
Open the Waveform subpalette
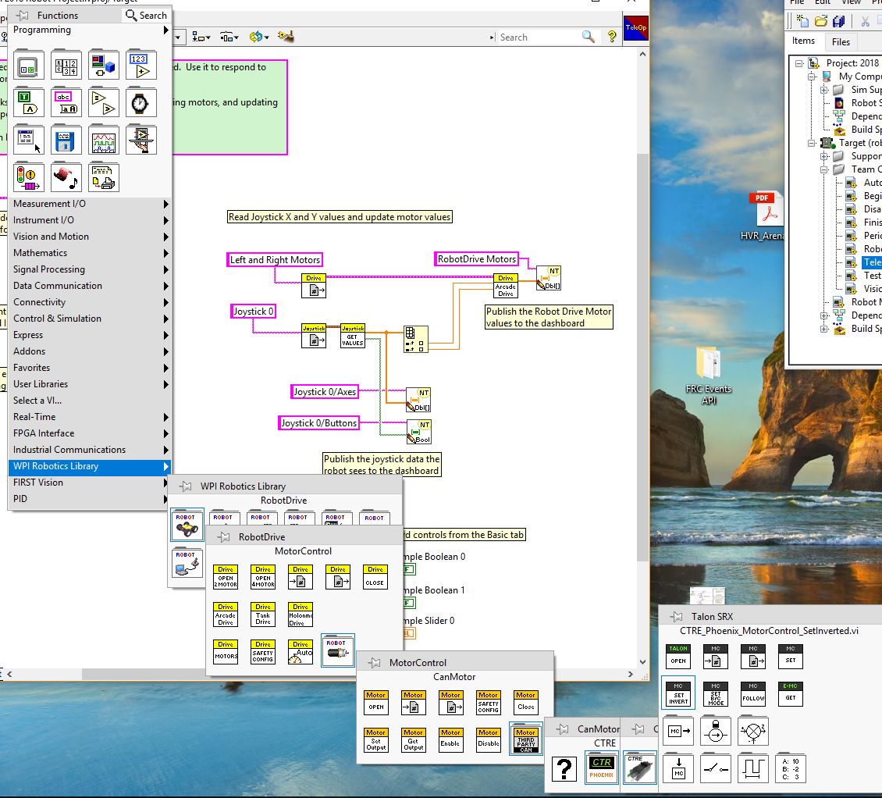pyautogui.click(x=104, y=140)
